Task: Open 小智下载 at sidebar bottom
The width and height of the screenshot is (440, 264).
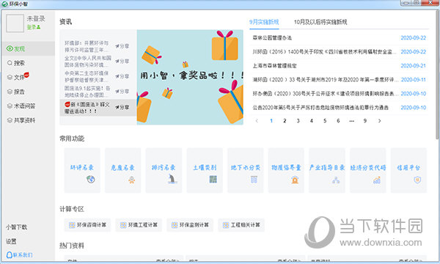Action: [x=17, y=227]
